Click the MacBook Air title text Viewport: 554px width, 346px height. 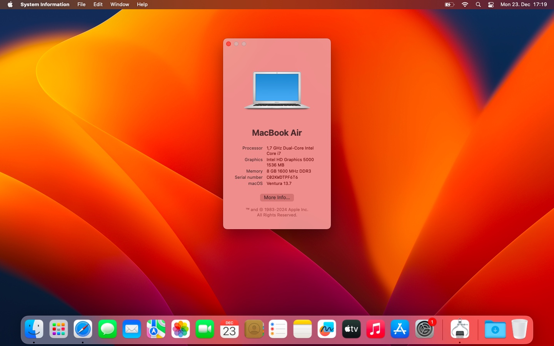point(277,133)
